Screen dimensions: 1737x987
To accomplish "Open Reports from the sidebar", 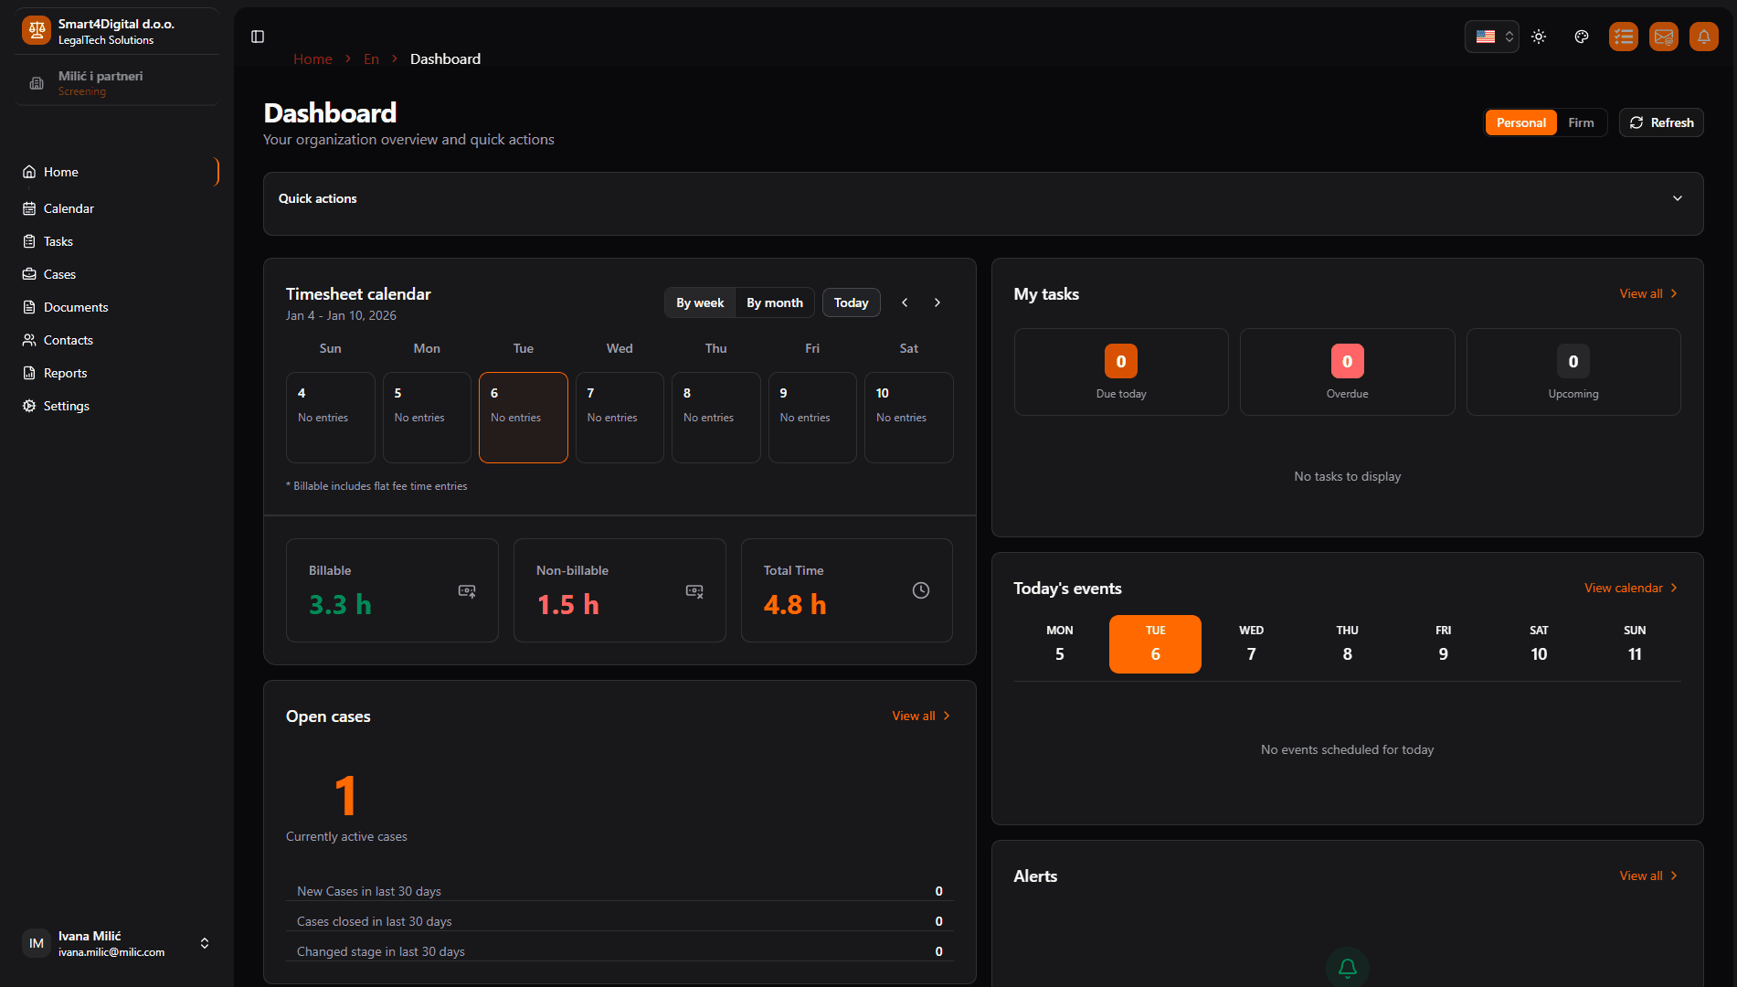I will [x=65, y=373].
